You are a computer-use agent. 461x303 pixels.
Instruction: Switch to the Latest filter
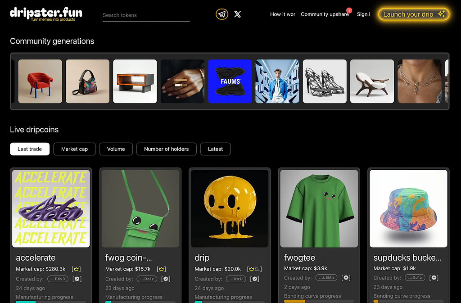(215, 149)
